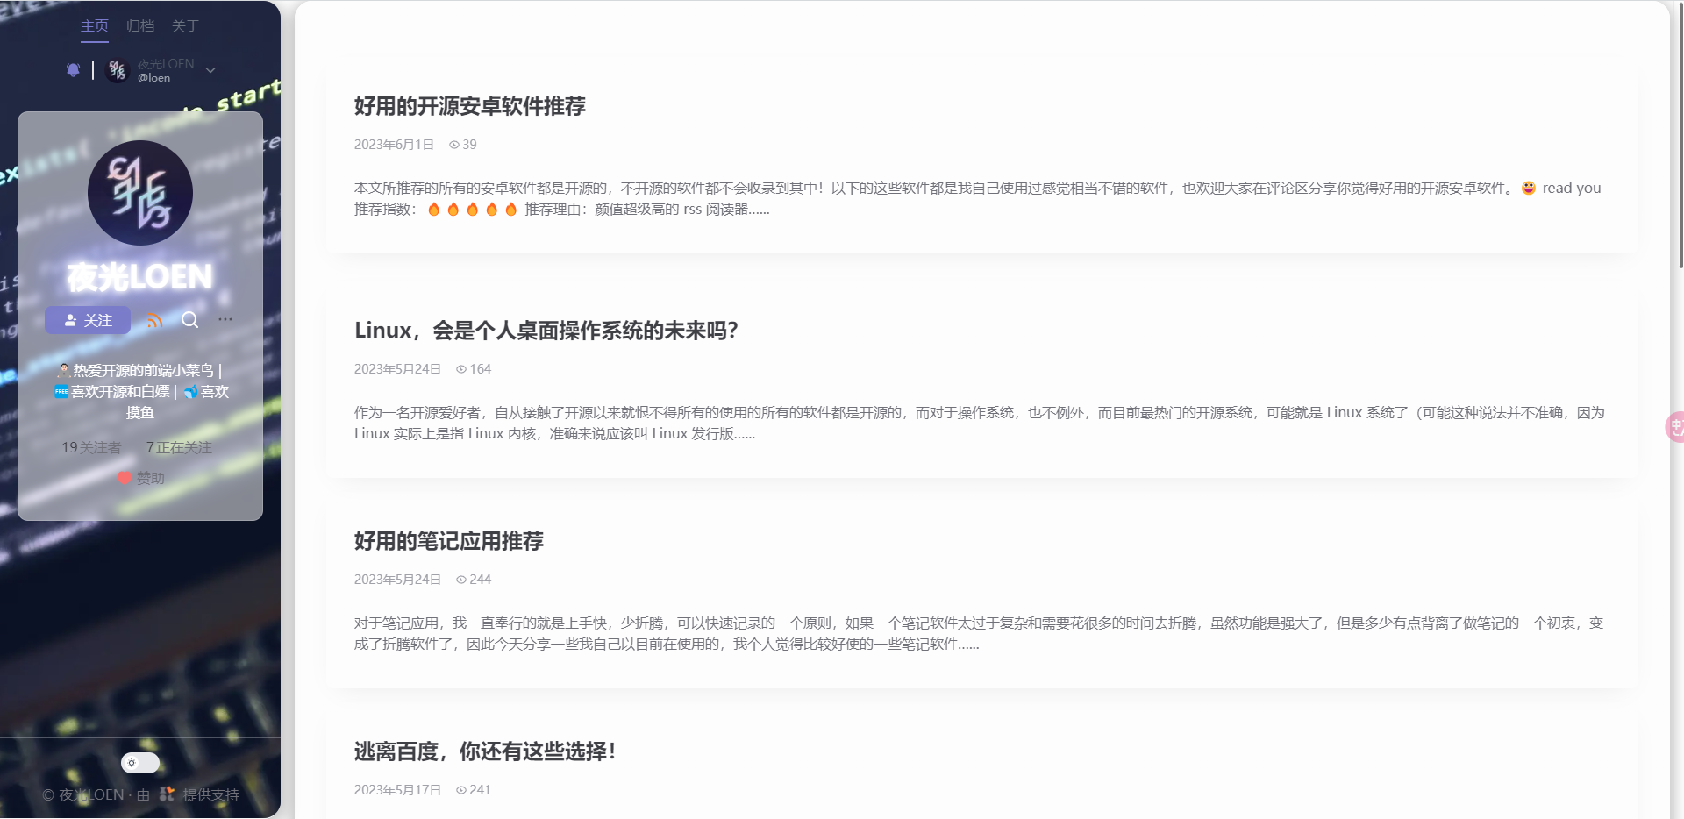The image size is (1684, 819).
Task: Click the notification bell icon
Action: (74, 70)
